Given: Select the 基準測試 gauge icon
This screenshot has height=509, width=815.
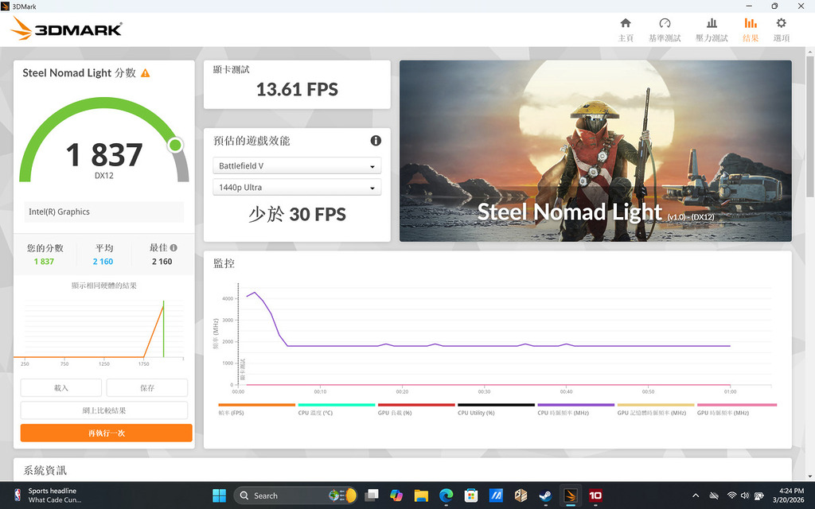Looking at the screenshot, I should point(665,28).
